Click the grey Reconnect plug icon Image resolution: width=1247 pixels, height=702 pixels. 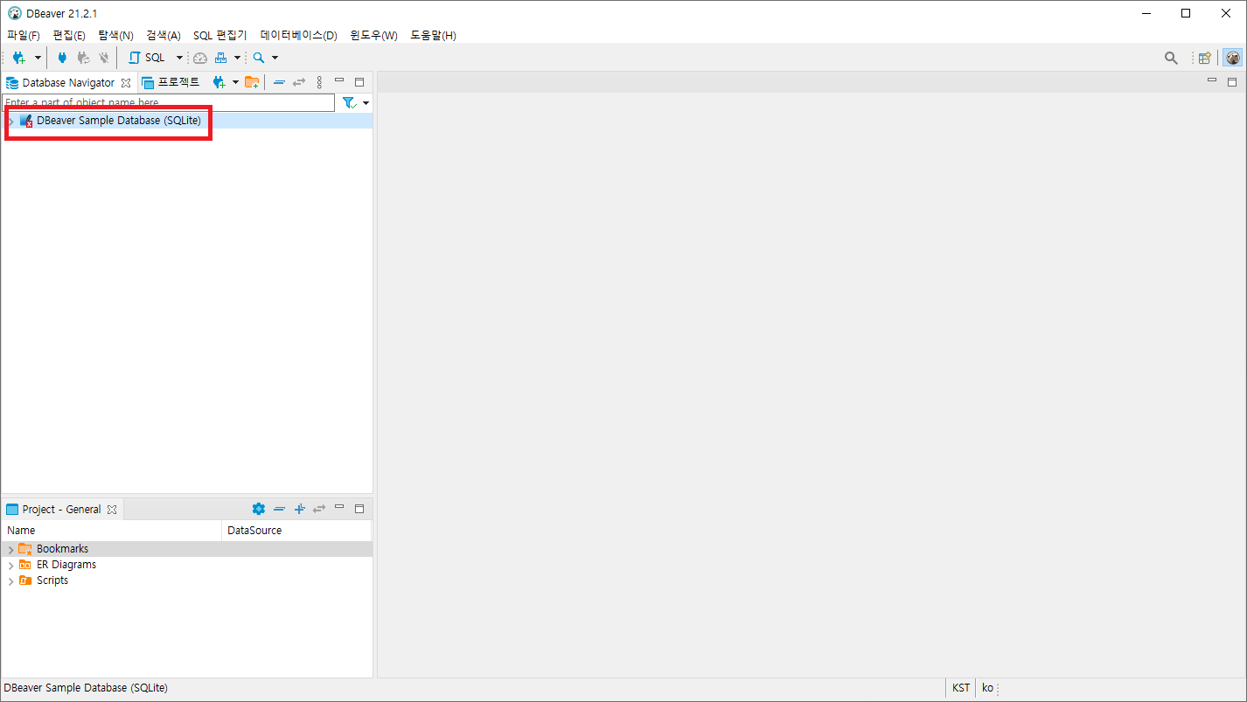[x=83, y=58]
